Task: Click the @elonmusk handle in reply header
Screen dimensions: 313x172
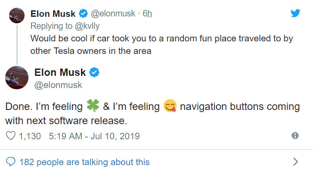Action: (x=113, y=14)
